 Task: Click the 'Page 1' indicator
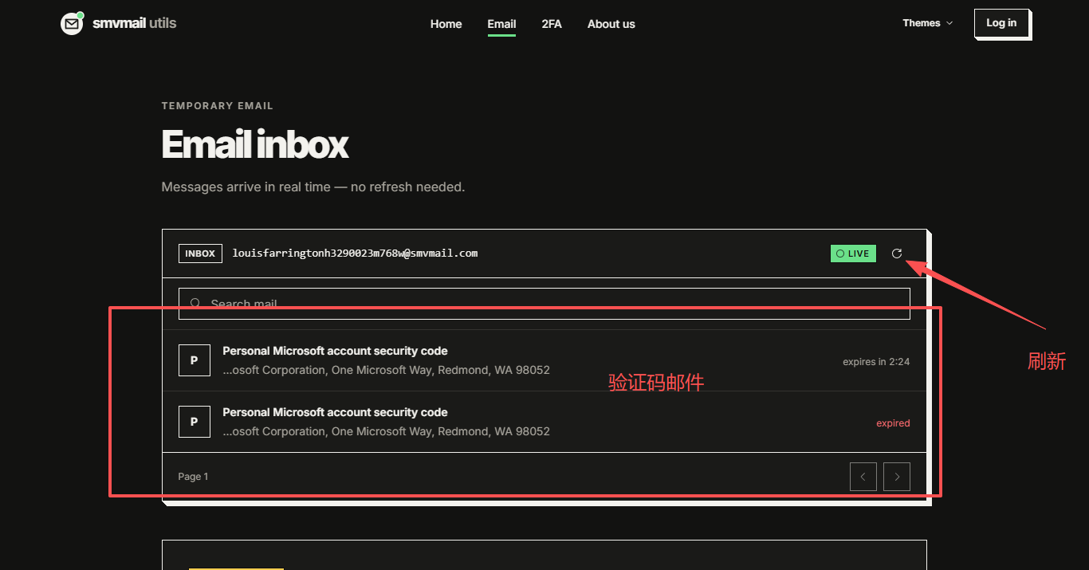click(x=193, y=477)
